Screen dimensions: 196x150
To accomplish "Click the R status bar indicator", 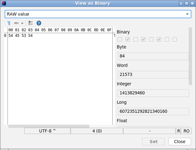I will pyautogui.click(x=178, y=131).
